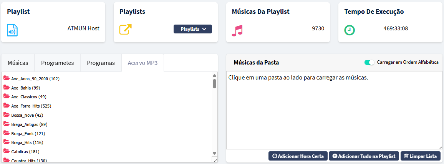This screenshot has width=444, height=164.
Task: Open the Playlists dropdown button
Action: pyautogui.click(x=193, y=29)
